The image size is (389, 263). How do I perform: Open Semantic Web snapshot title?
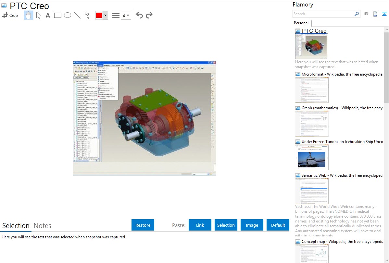[x=342, y=175]
